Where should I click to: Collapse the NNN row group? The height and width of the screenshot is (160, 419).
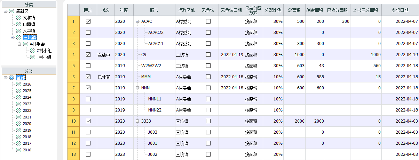137,88
